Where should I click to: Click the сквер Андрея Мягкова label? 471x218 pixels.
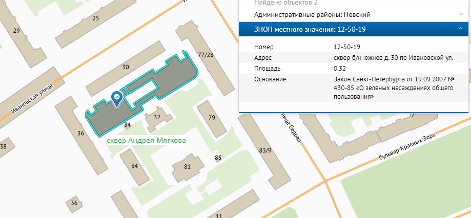[x=146, y=141]
